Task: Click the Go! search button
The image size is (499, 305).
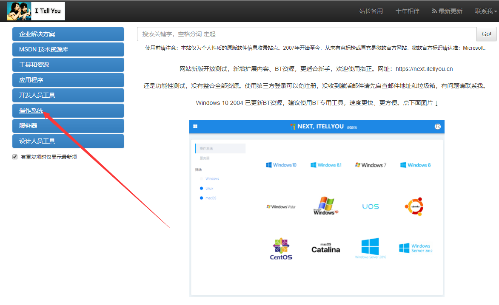Action: click(486, 34)
